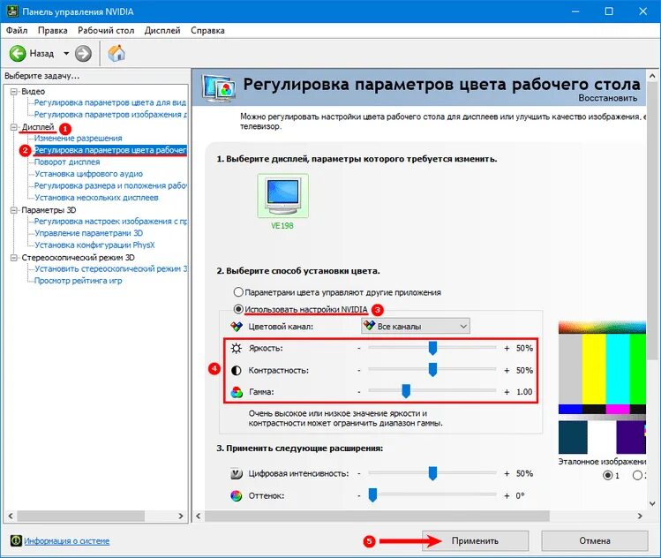661x558 pixels.
Task: Click the task tree scrollbar left arrow
Action: [11, 516]
